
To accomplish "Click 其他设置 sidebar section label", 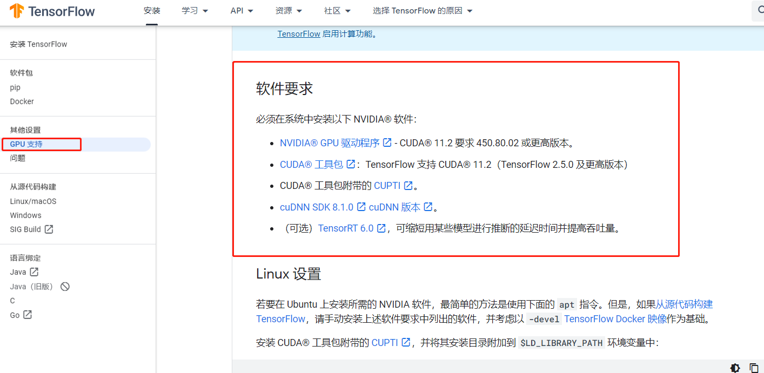I will (25, 130).
